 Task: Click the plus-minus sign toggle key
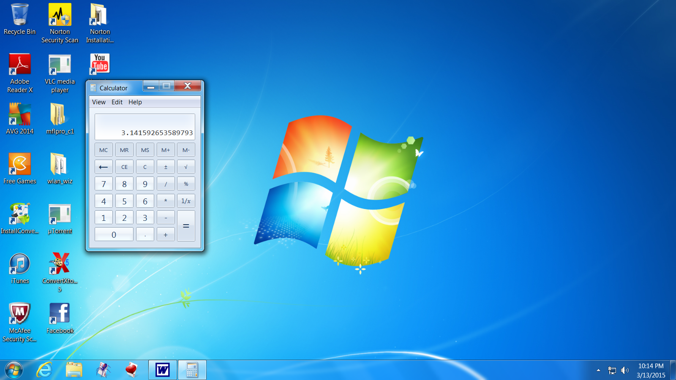pos(166,167)
